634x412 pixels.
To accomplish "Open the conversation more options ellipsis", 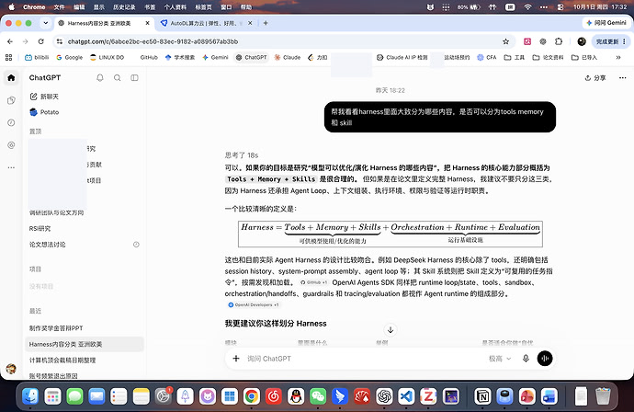I will (x=623, y=77).
